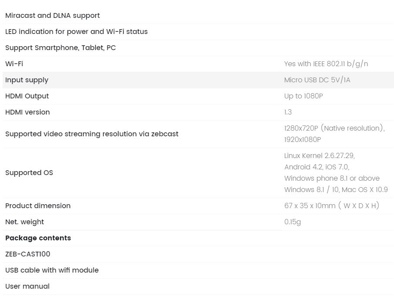394x300 pixels.
Task: Select the Up to 1080P value
Action: [303, 96]
